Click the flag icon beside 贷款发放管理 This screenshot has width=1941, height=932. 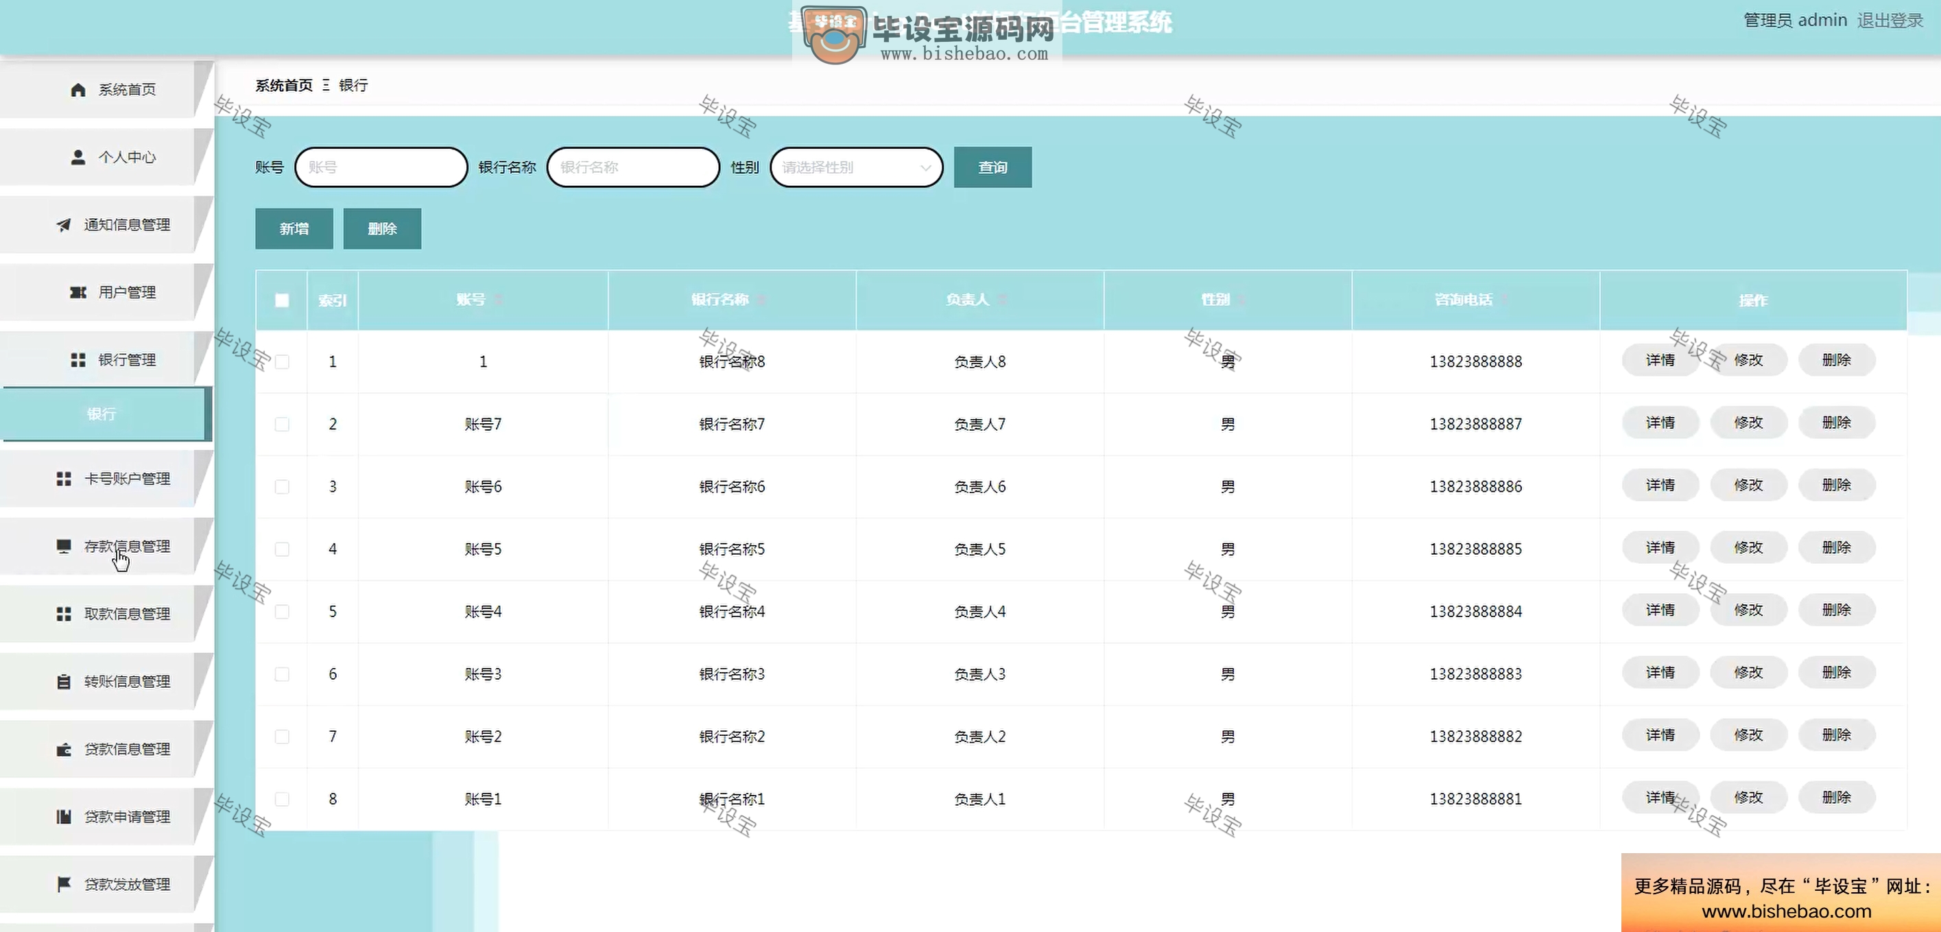[63, 884]
